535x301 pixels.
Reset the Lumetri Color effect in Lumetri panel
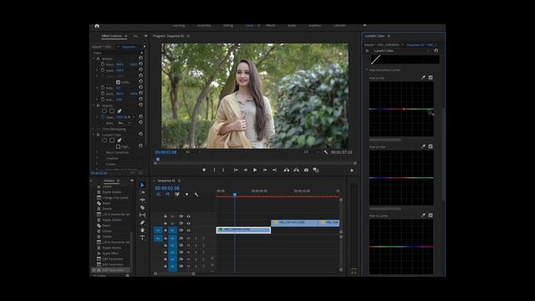(436, 50)
